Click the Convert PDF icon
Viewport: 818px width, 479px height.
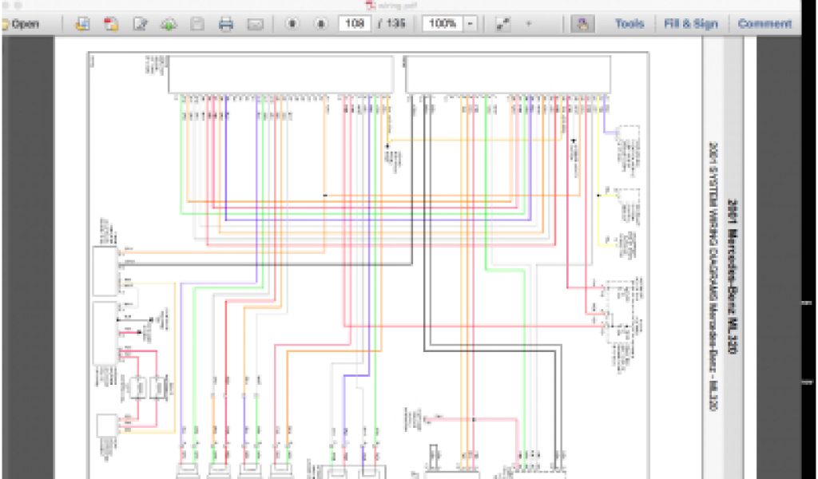tap(111, 24)
